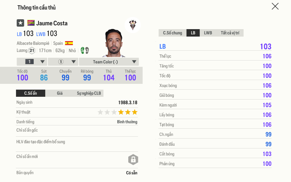Select the C.Số ẩn tab
This screenshot has width=291, height=182.
[30, 93]
